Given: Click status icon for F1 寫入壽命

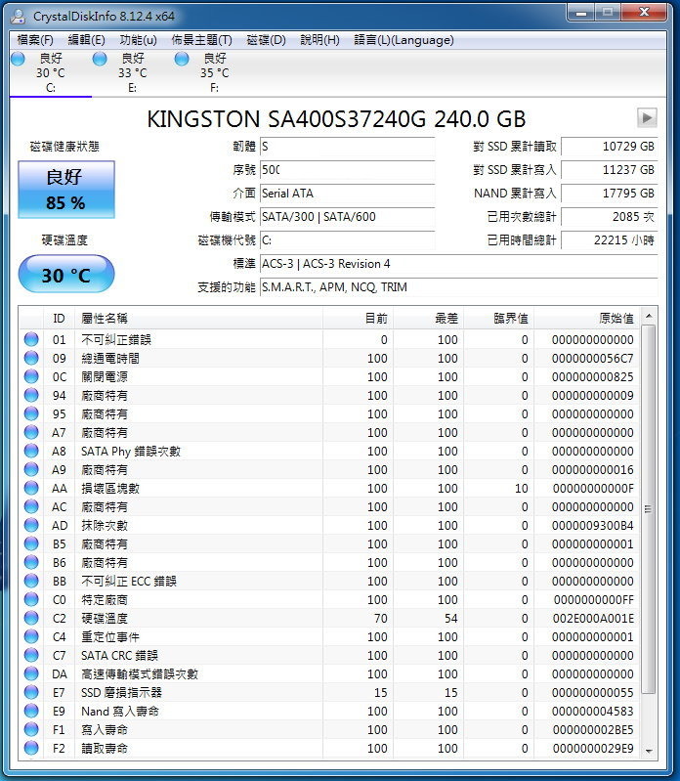Looking at the screenshot, I should pyautogui.click(x=31, y=729).
